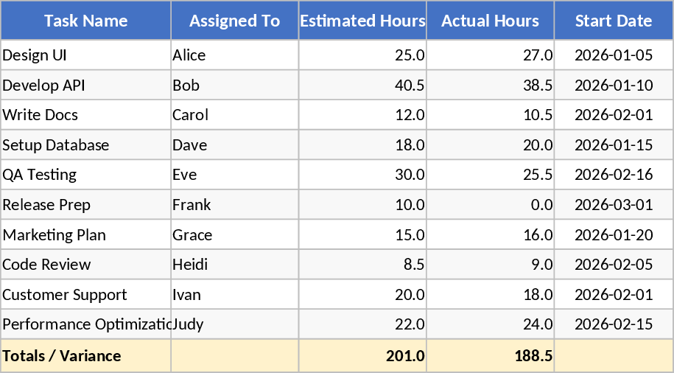This screenshot has height=373, width=674.
Task: Click the Performance Optimization task cell
Action: click(x=85, y=324)
